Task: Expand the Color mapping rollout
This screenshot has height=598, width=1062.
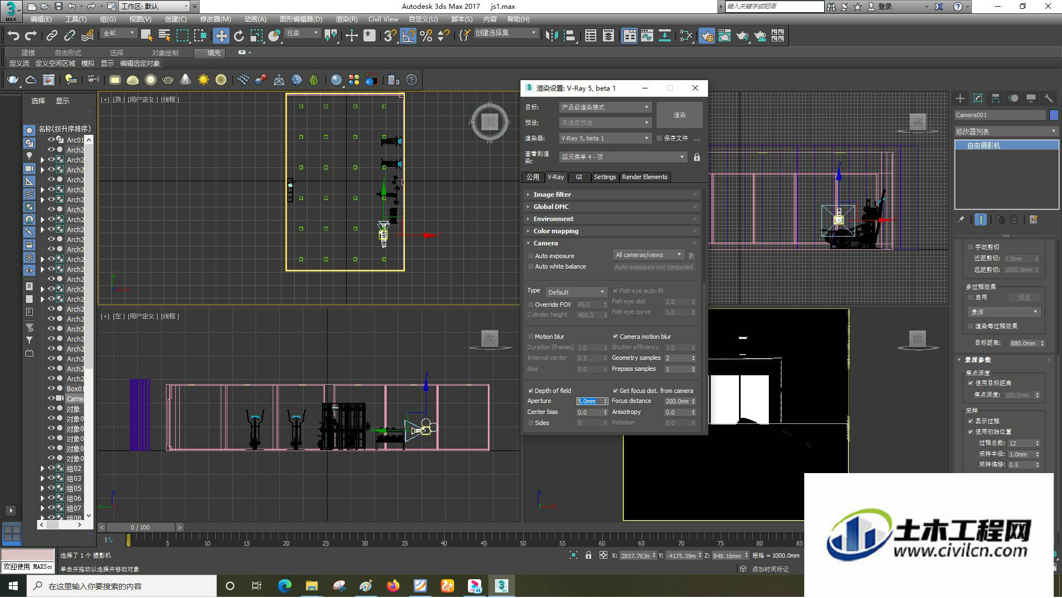Action: [612, 231]
